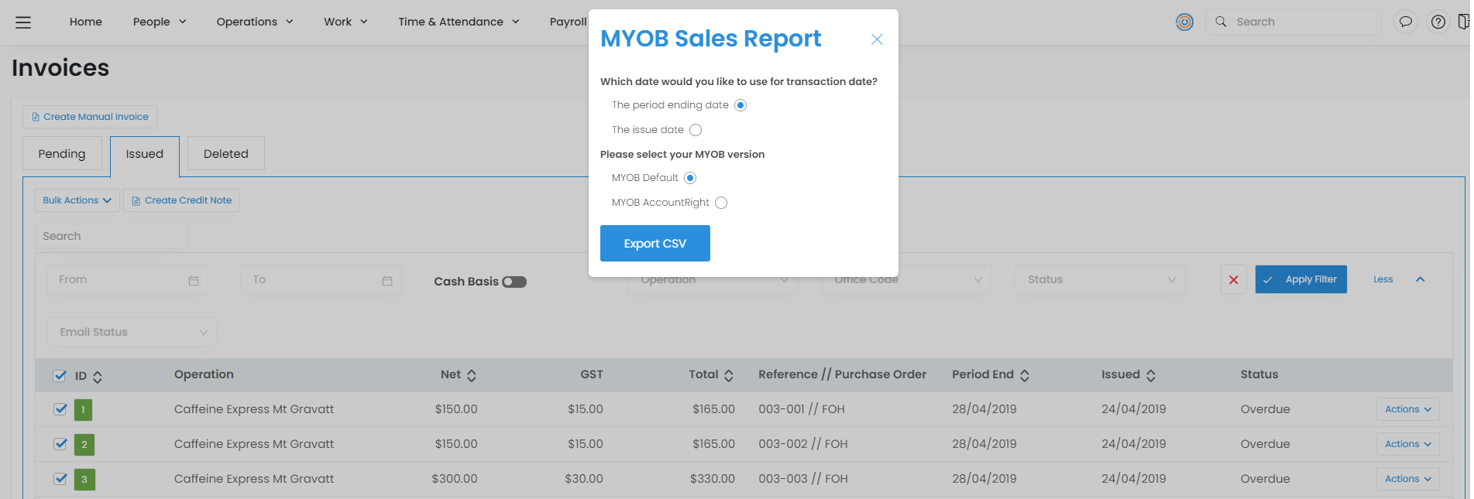Click the chat messages icon
Viewport: 1474px width, 499px height.
pyautogui.click(x=1405, y=22)
